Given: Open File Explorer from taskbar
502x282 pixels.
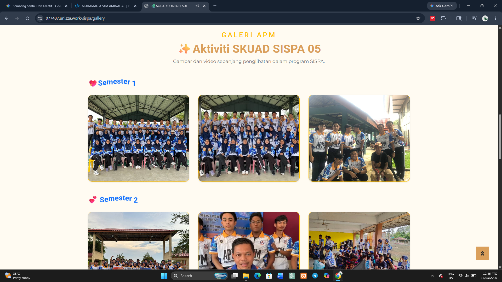Looking at the screenshot, I should 246,276.
